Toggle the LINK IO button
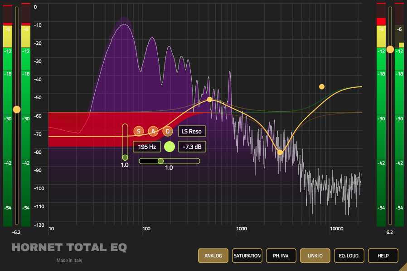407x271 pixels. pos(315,256)
